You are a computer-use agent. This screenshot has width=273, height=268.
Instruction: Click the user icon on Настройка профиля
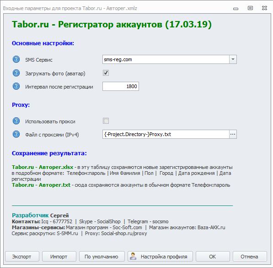(133, 256)
